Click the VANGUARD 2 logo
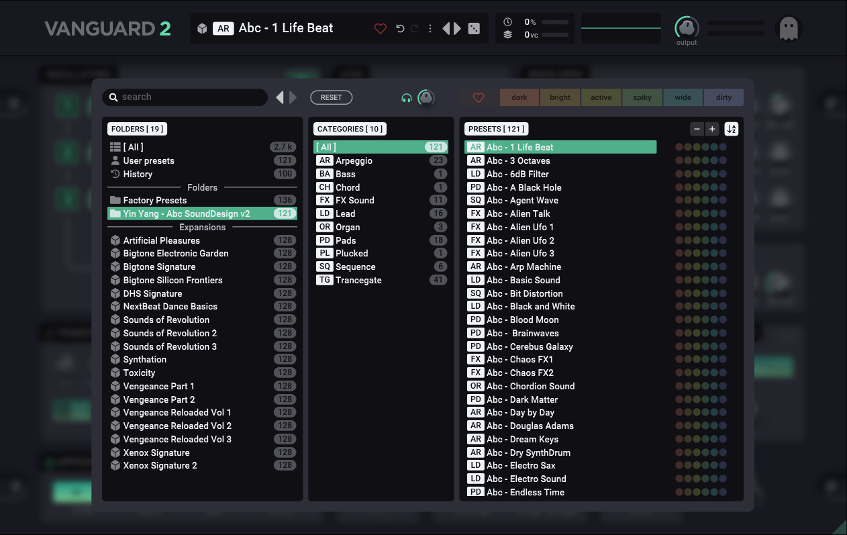 click(x=107, y=29)
